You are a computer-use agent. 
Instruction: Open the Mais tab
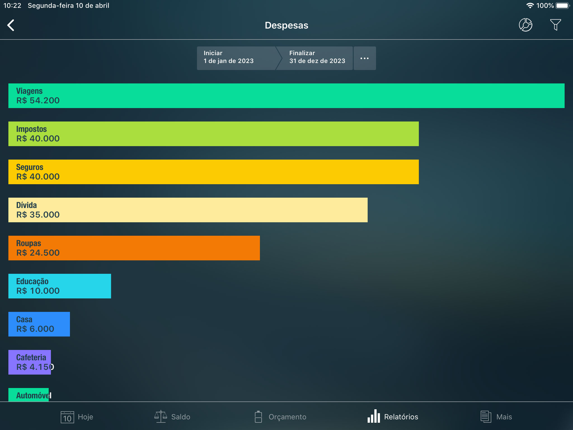click(496, 417)
